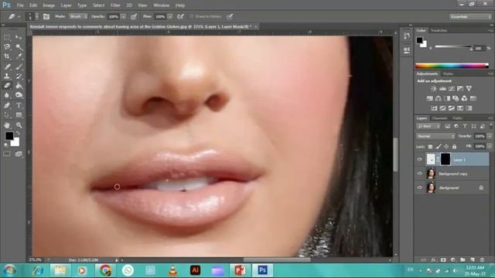This screenshot has height=278, width=495.
Task: Select the Rectangular Marquee tool
Action: 7,38
